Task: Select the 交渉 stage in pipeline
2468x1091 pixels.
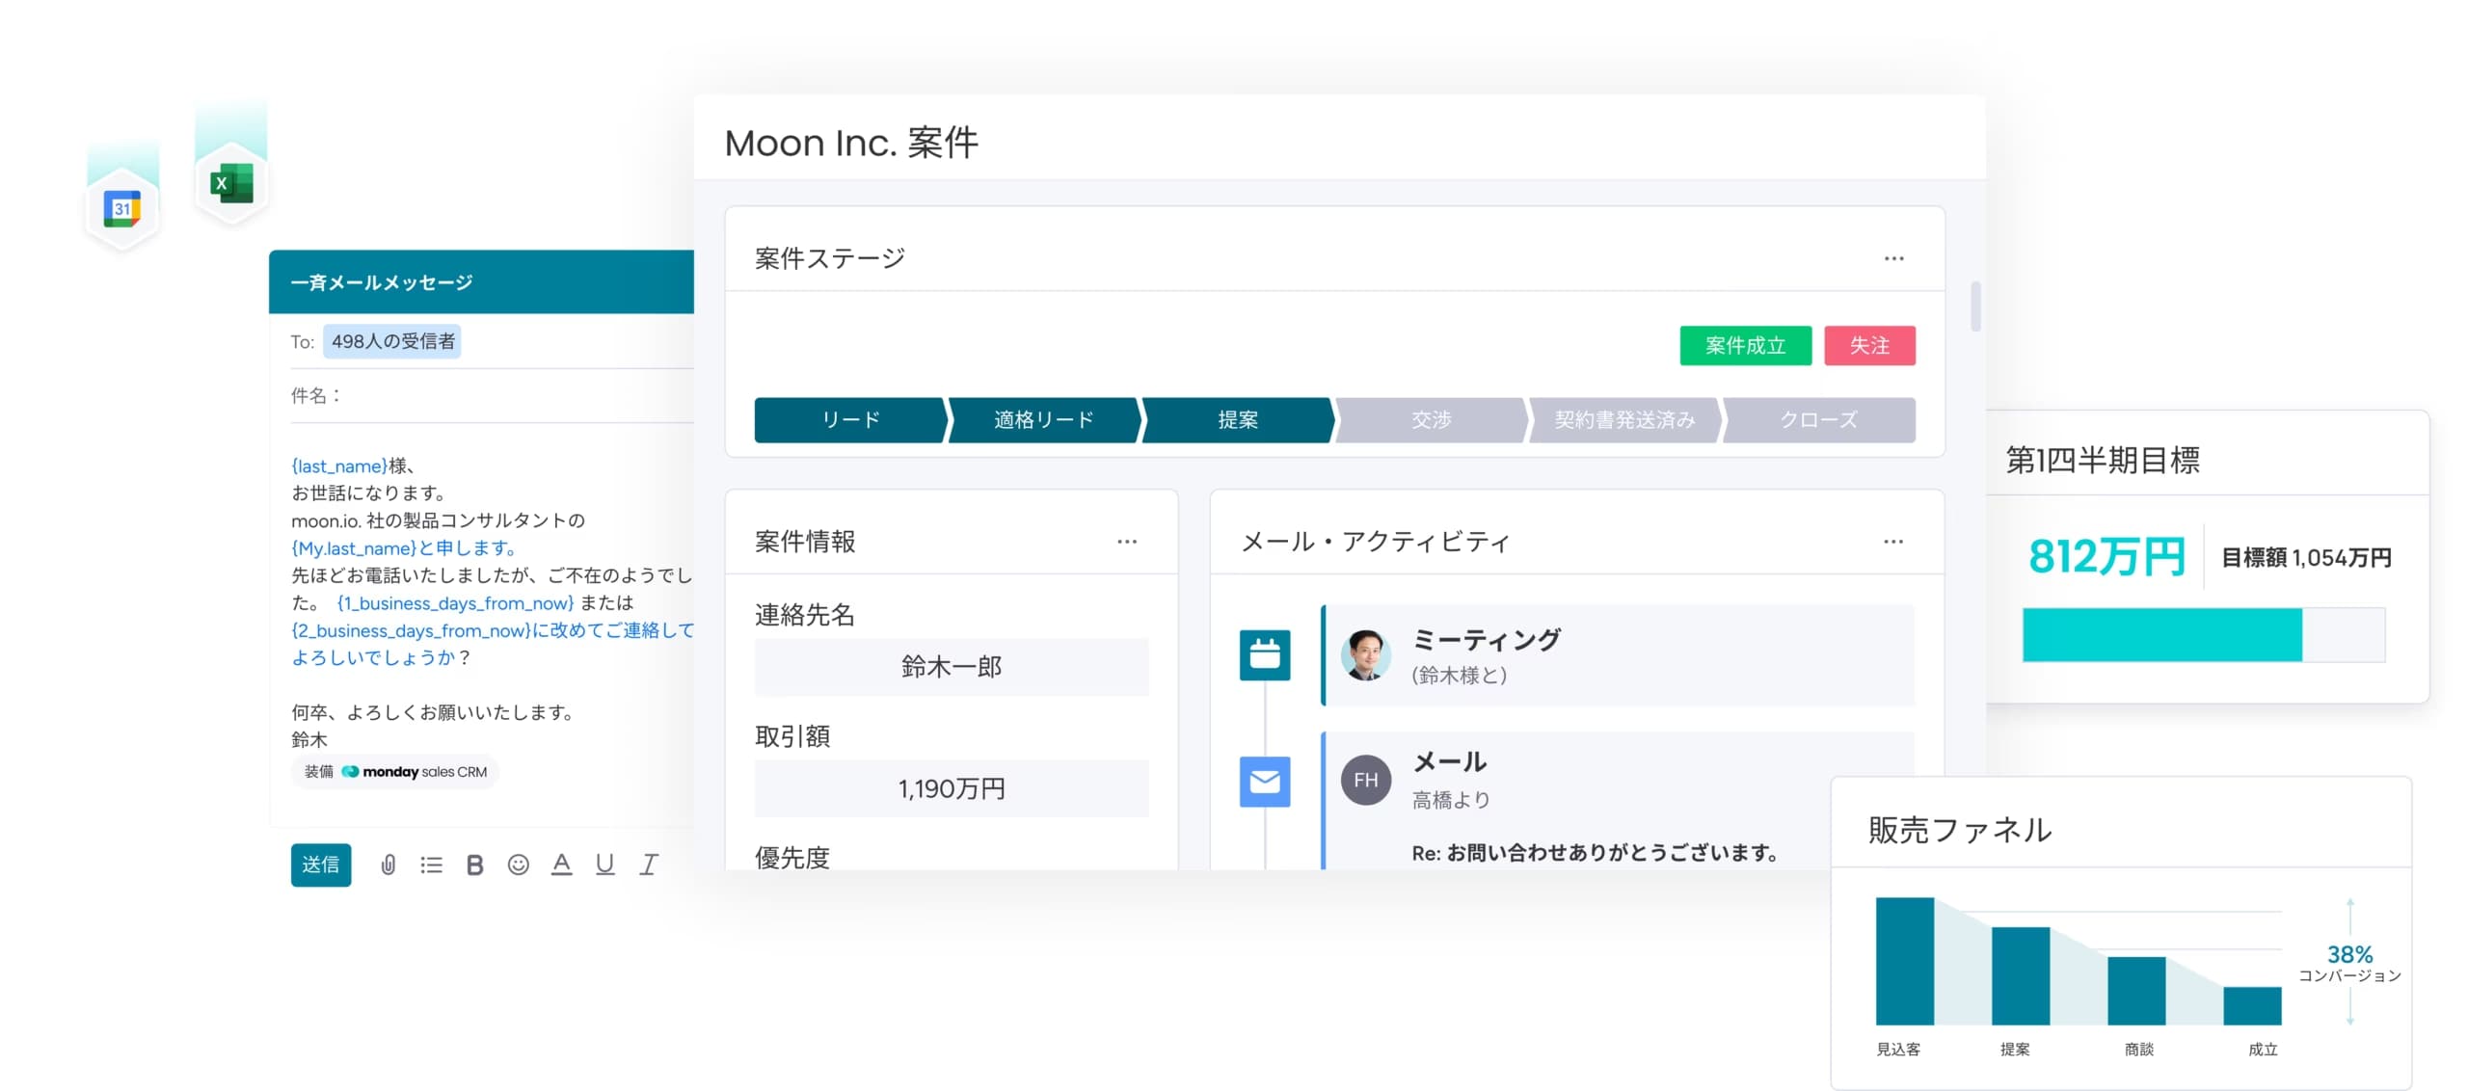Action: [x=1431, y=420]
